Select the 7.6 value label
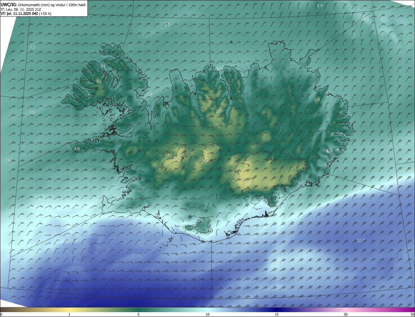 click(32, 112)
